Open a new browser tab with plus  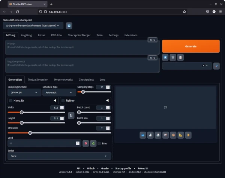(x=51, y=4)
